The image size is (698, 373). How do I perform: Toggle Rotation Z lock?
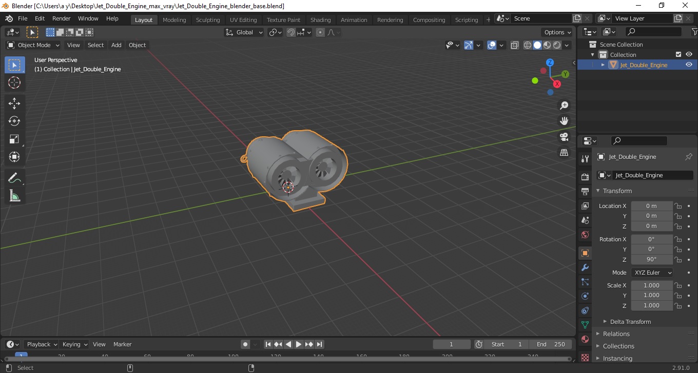point(678,259)
